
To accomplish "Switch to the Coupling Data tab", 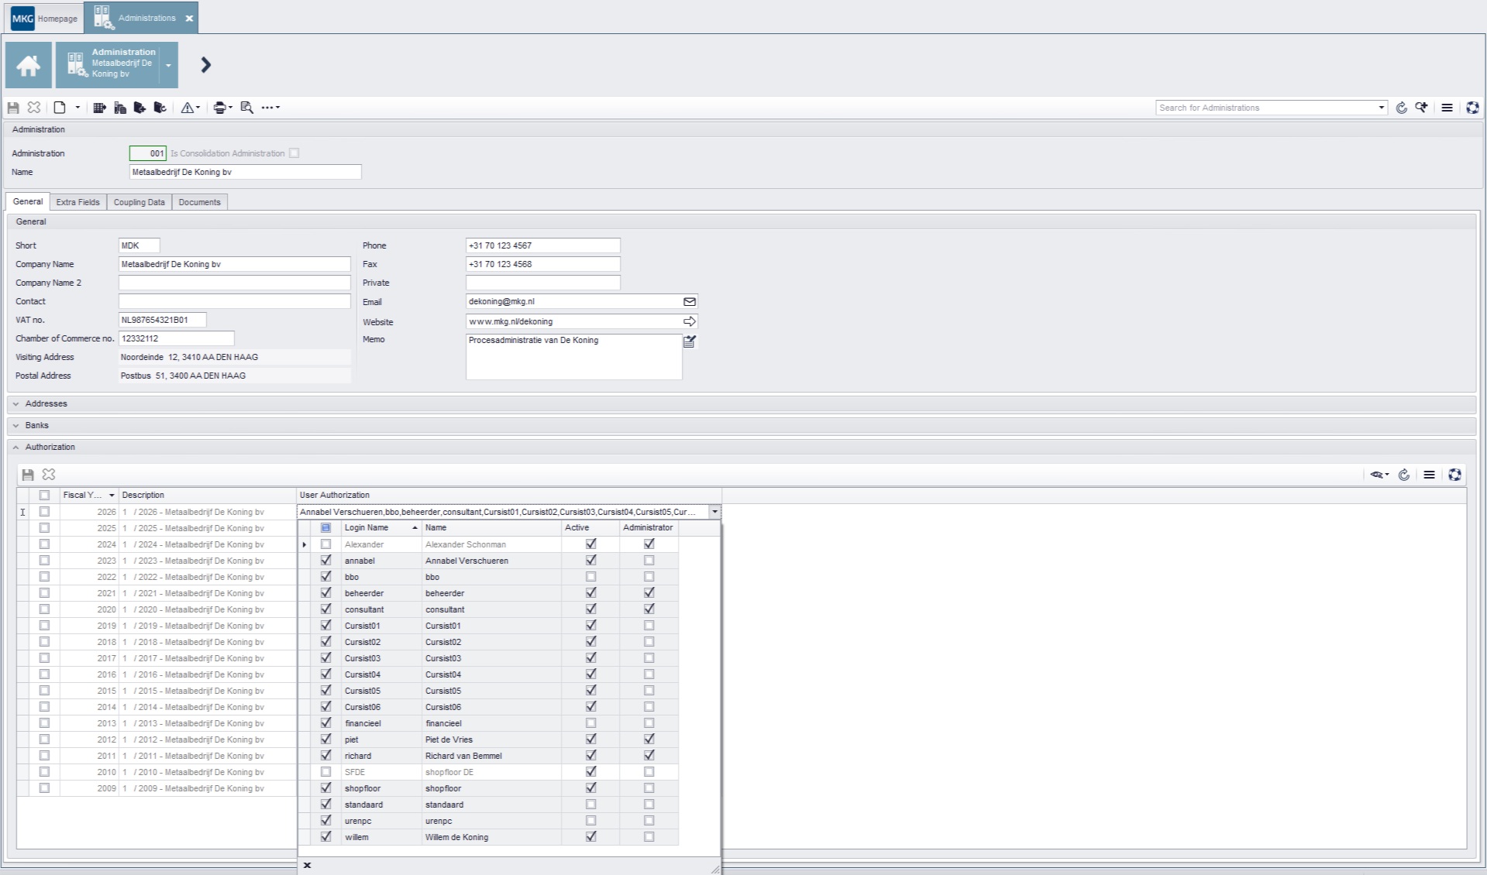I will [139, 202].
